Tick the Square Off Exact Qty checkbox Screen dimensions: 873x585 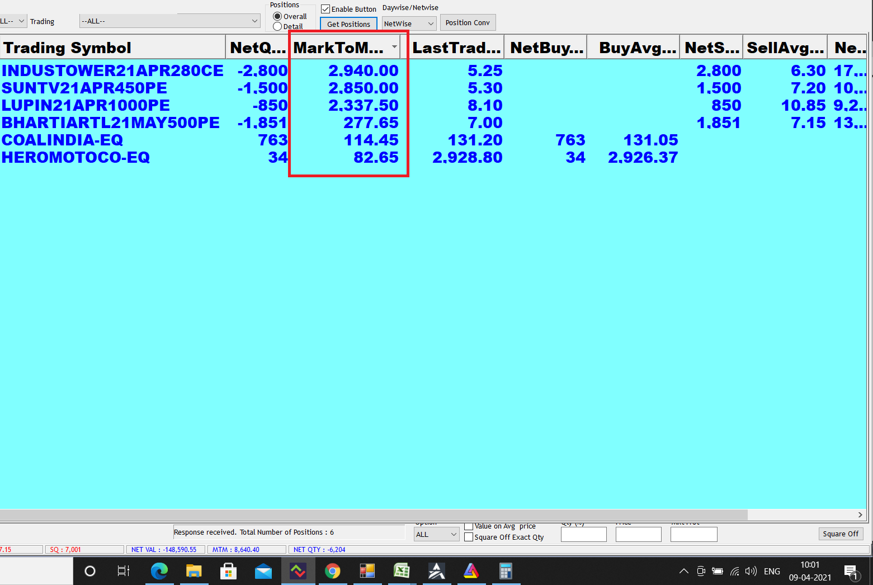pyautogui.click(x=469, y=537)
